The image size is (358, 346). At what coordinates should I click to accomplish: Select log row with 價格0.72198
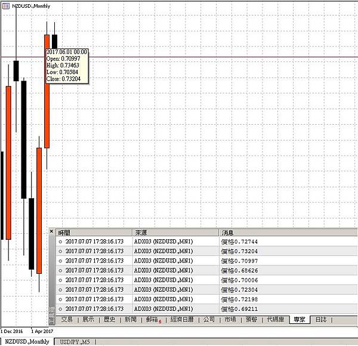click(x=206, y=299)
